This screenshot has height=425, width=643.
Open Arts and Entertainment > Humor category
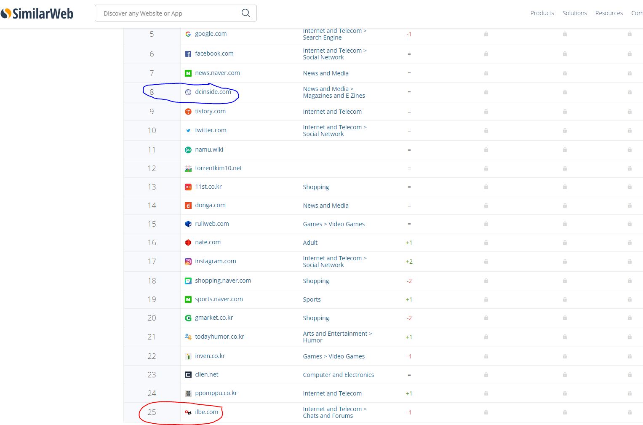[337, 337]
